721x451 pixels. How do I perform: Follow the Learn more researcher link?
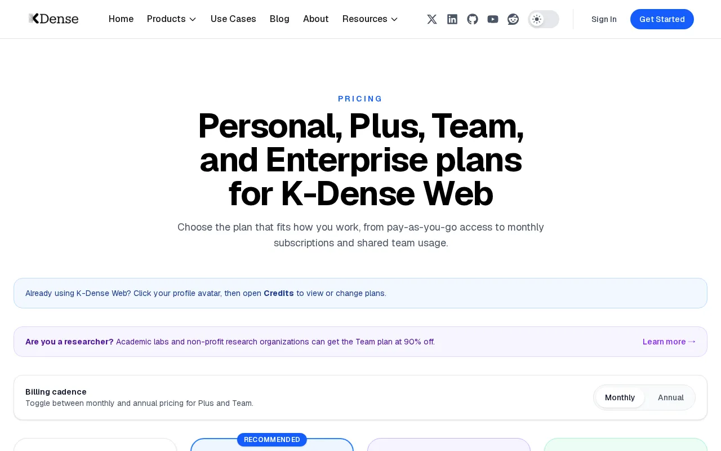(x=669, y=342)
